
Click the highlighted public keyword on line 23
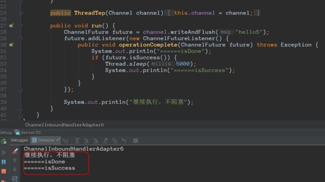pyautogui.click(x=60, y=13)
